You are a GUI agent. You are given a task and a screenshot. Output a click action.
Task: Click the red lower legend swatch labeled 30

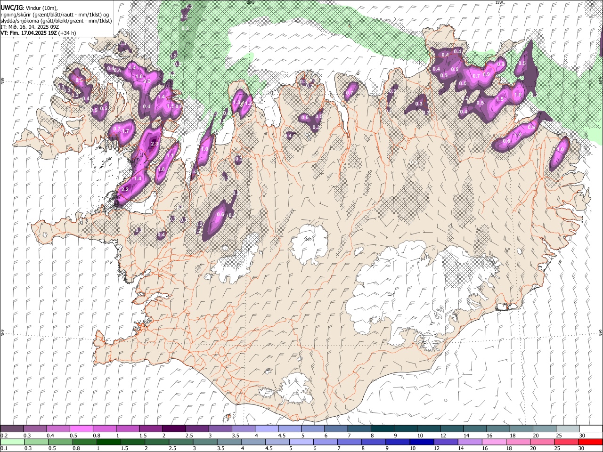coord(590,442)
